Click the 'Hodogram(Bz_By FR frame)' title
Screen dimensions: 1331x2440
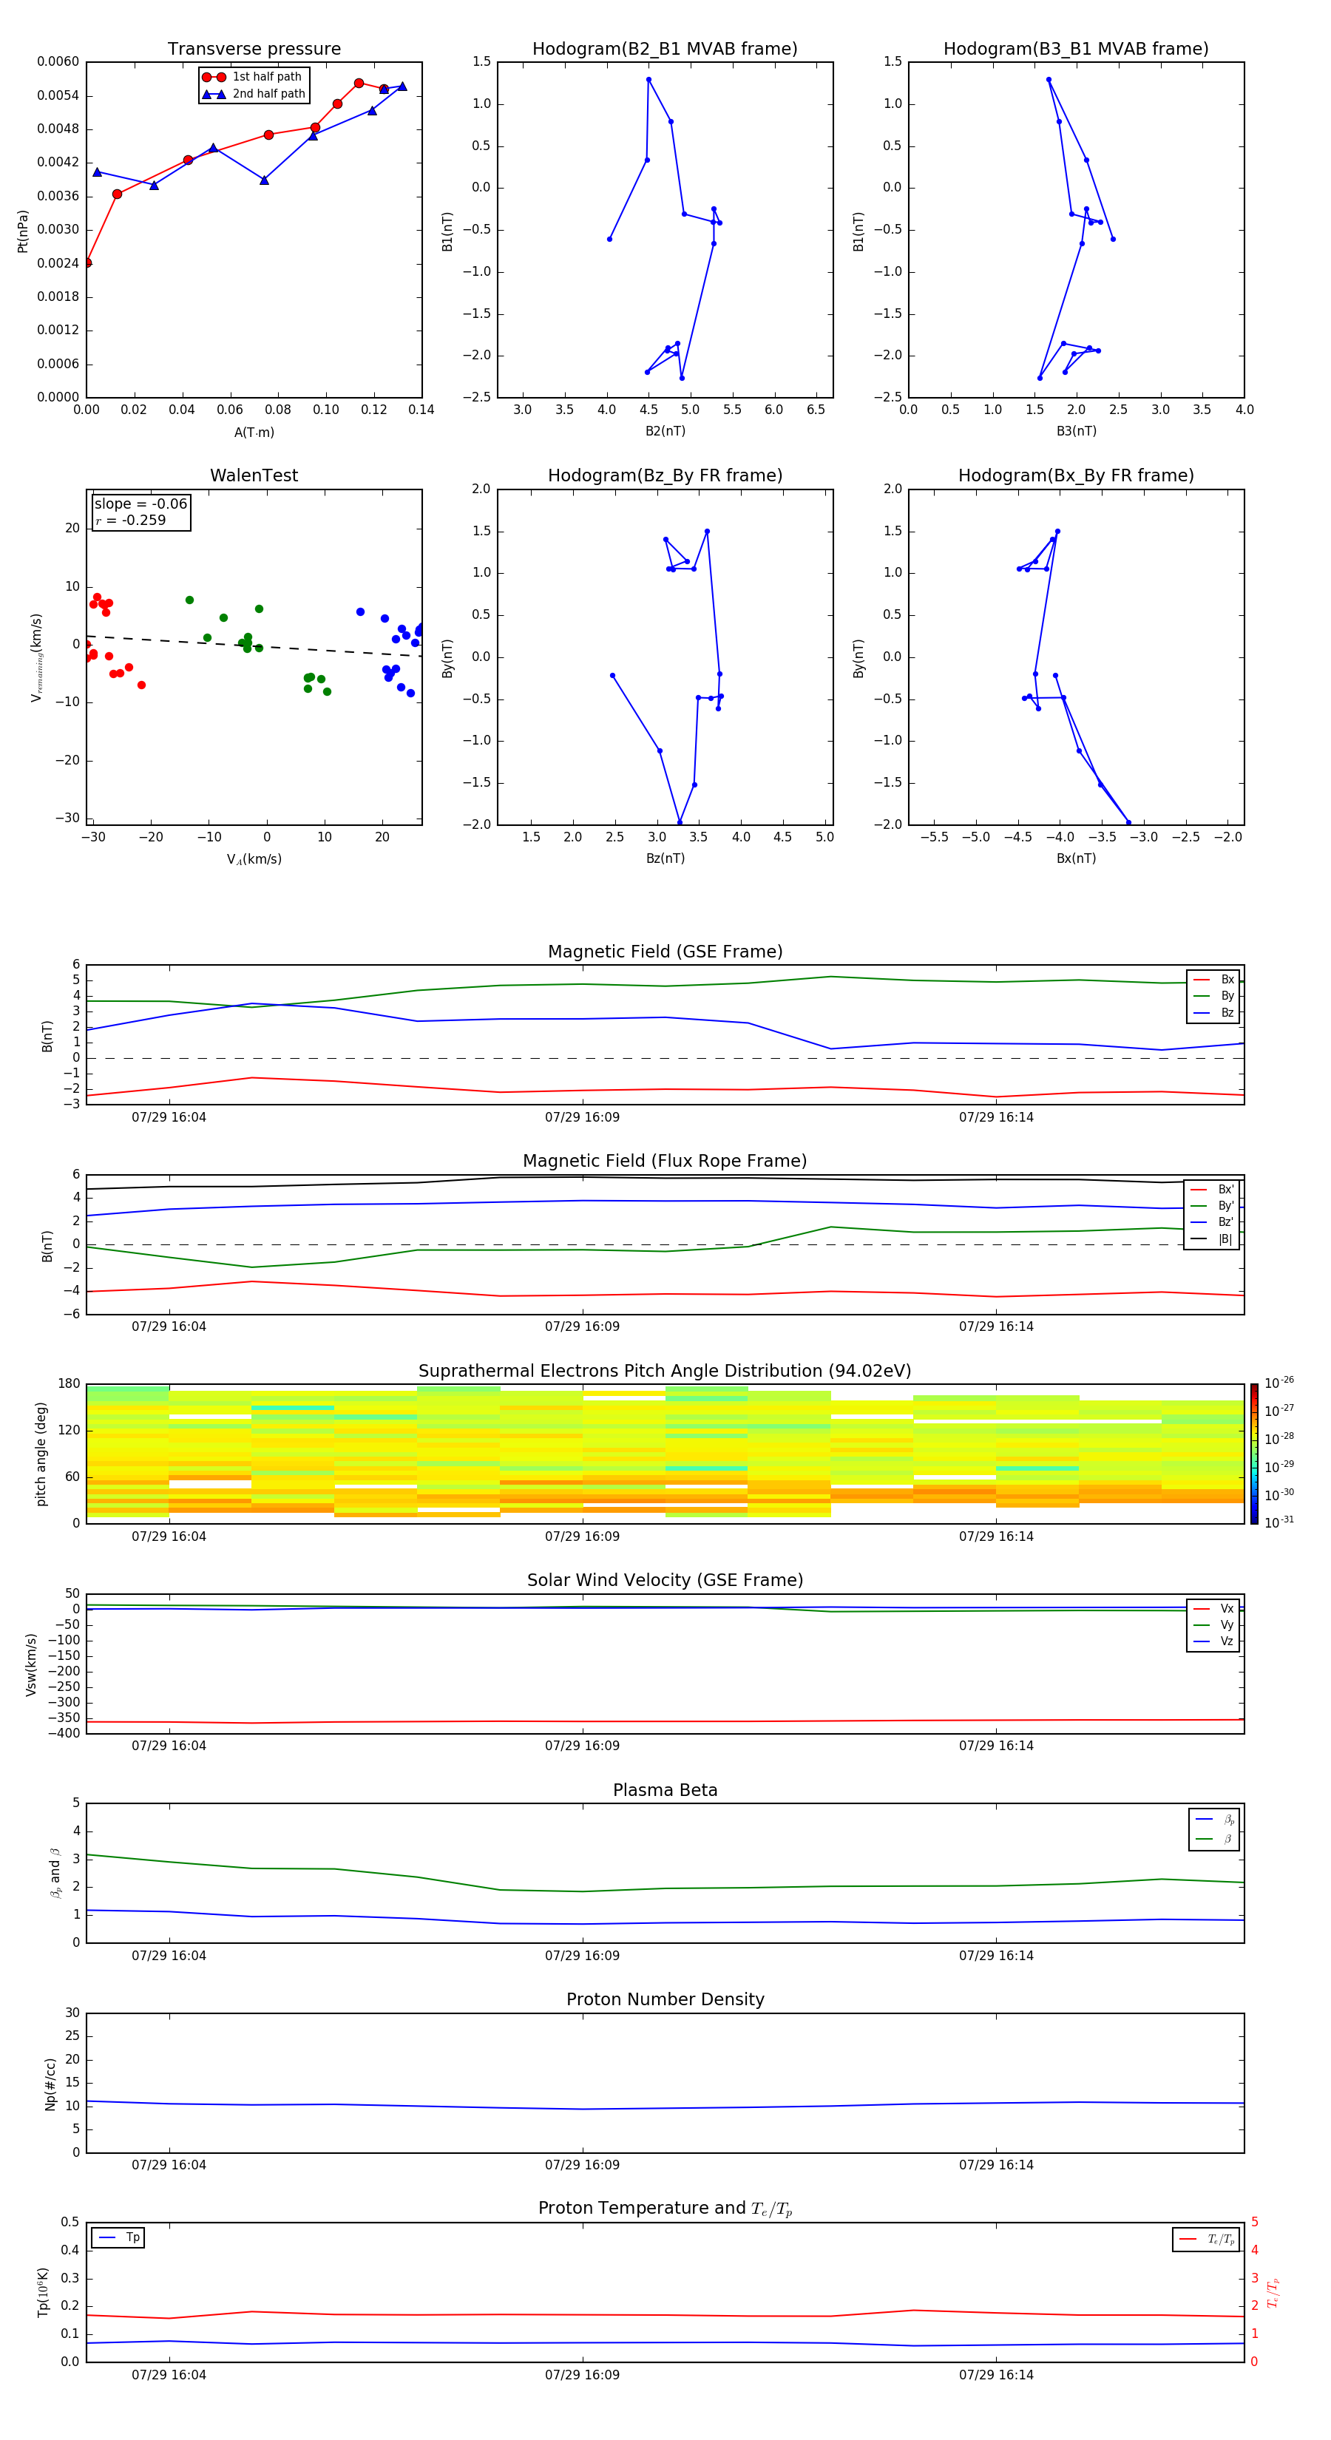point(665,475)
